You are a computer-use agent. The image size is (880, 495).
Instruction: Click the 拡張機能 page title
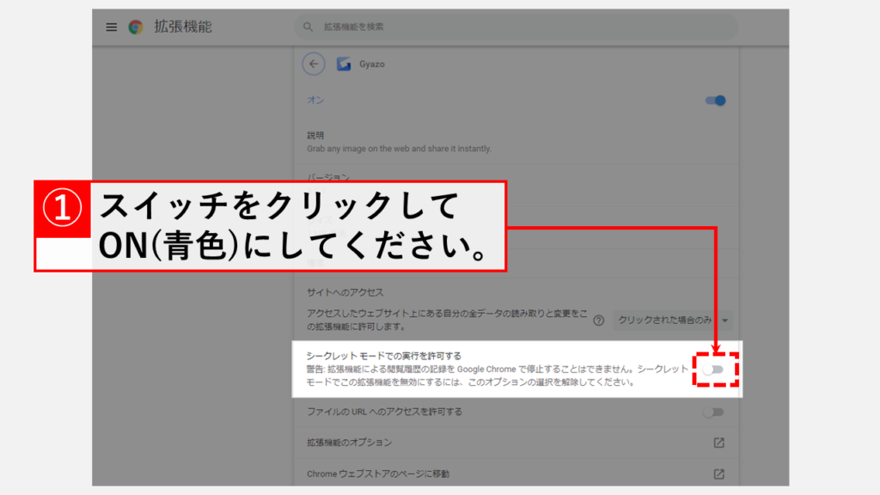point(182,27)
